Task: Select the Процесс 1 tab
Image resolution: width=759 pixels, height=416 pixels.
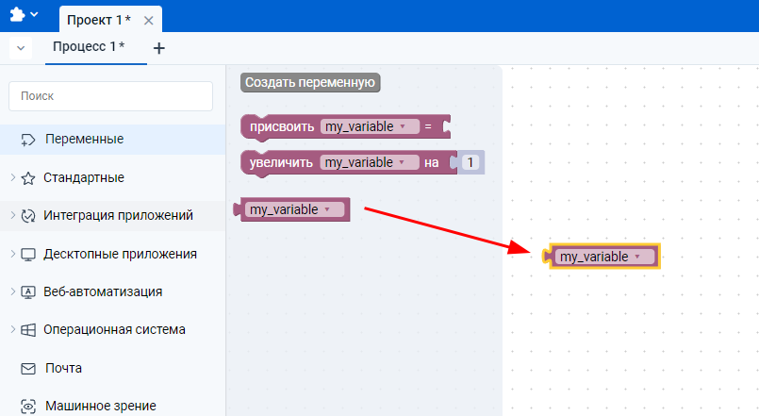Action: point(89,46)
